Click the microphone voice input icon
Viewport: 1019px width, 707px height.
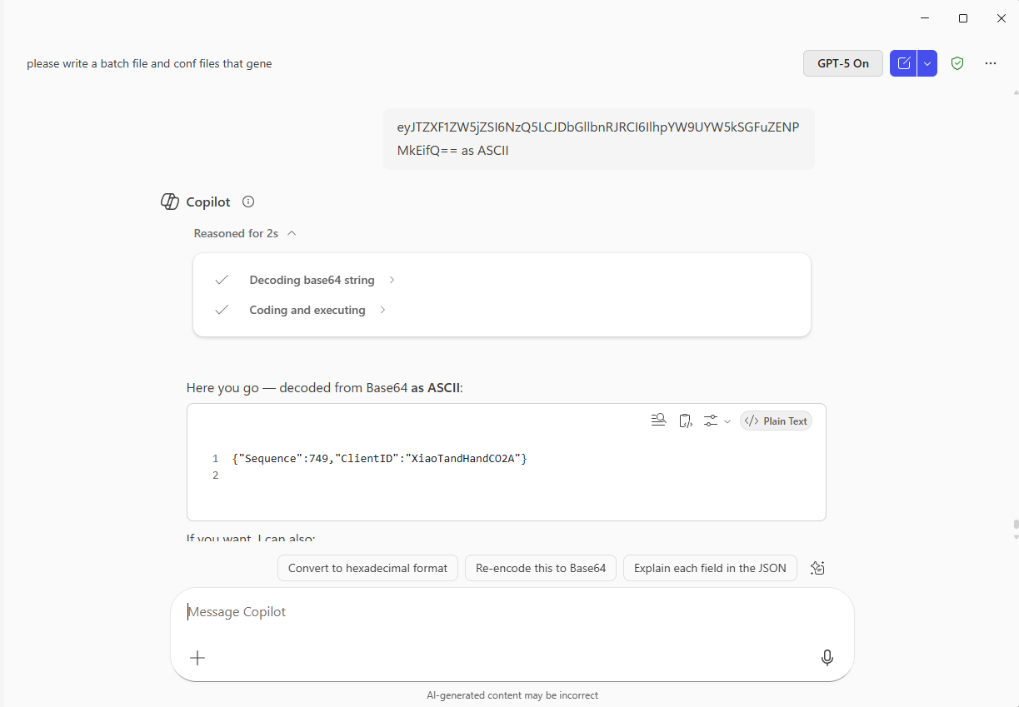[x=827, y=658]
